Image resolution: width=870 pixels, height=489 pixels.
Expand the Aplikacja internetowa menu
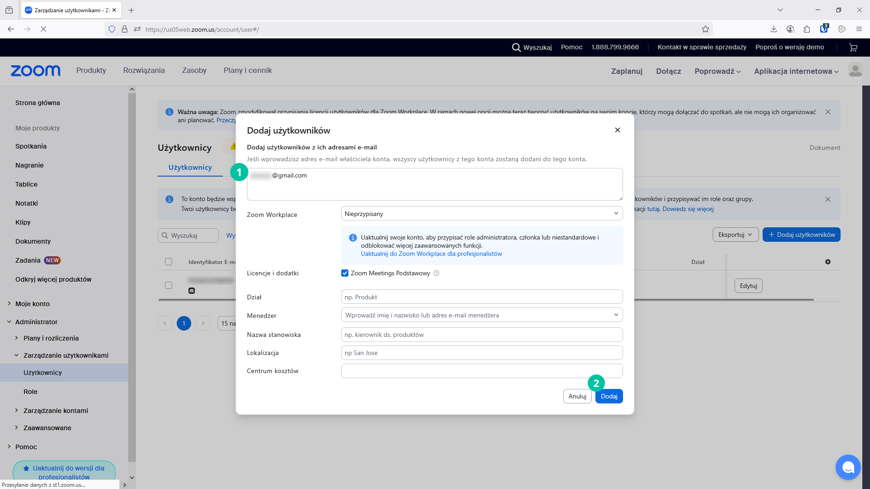pyautogui.click(x=796, y=71)
